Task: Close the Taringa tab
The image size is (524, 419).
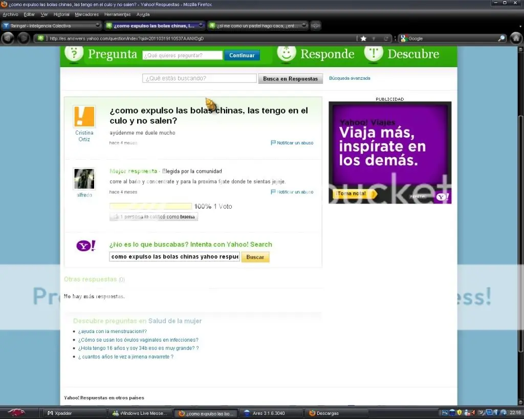Action: point(97,26)
